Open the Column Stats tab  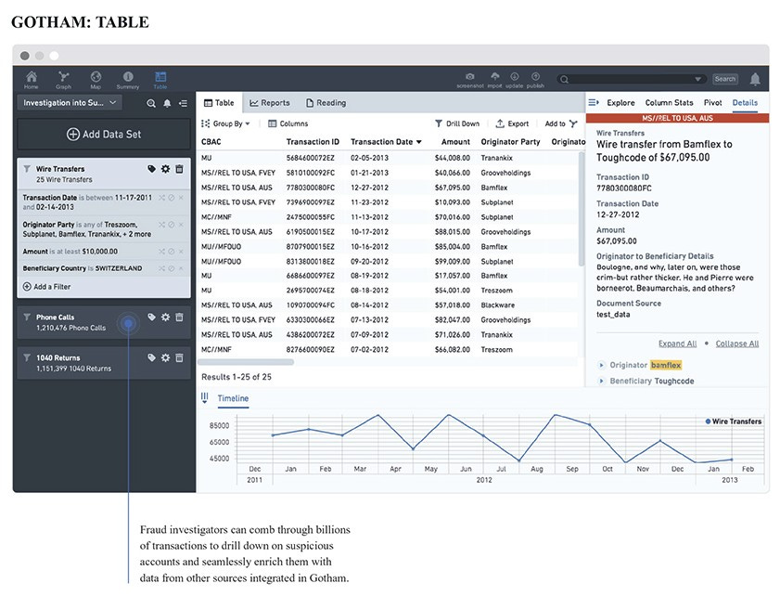[x=669, y=102]
